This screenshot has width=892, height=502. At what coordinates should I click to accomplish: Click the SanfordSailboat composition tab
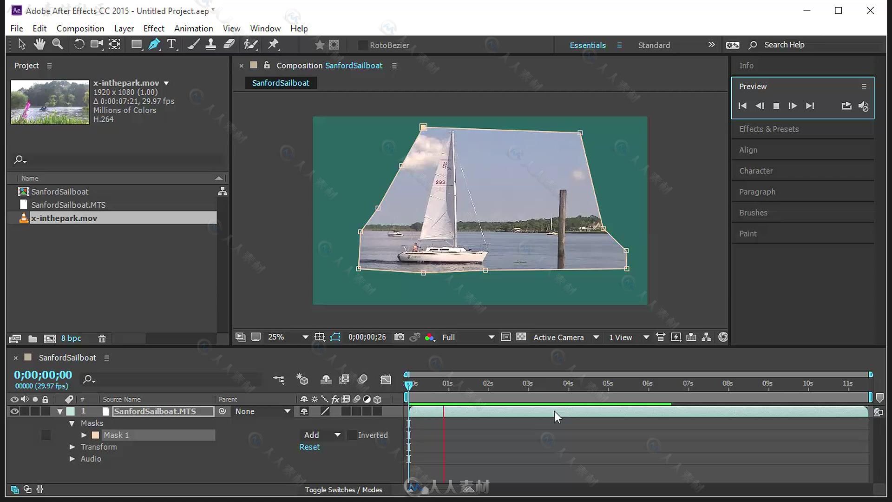point(280,83)
